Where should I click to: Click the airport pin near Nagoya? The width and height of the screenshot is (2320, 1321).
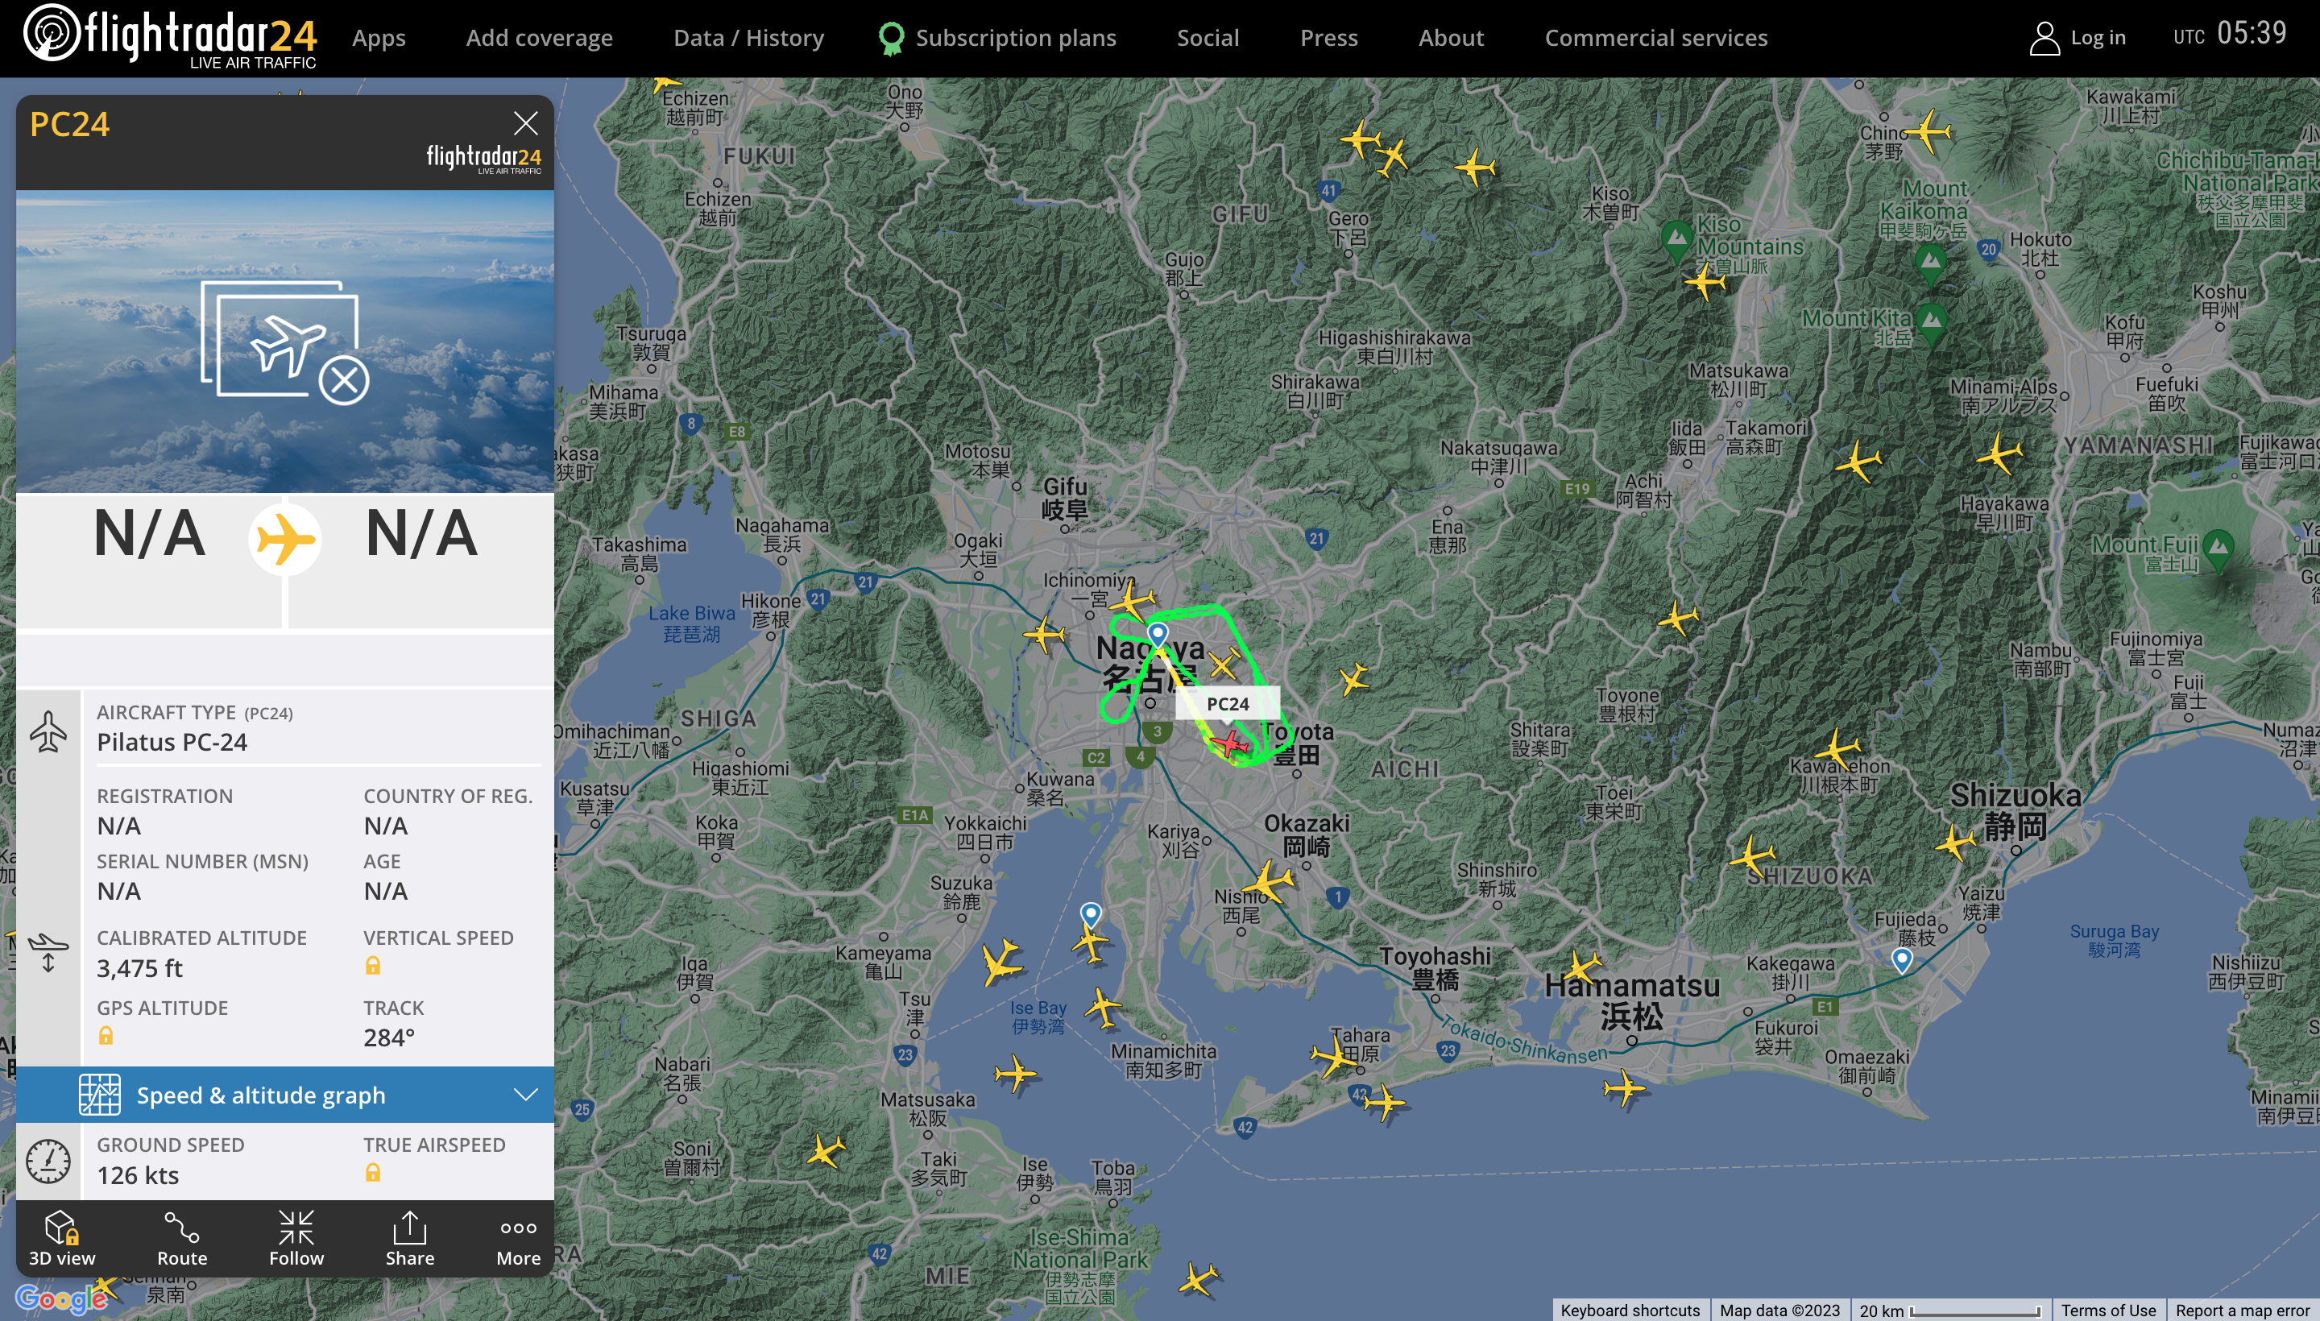click(x=1158, y=633)
